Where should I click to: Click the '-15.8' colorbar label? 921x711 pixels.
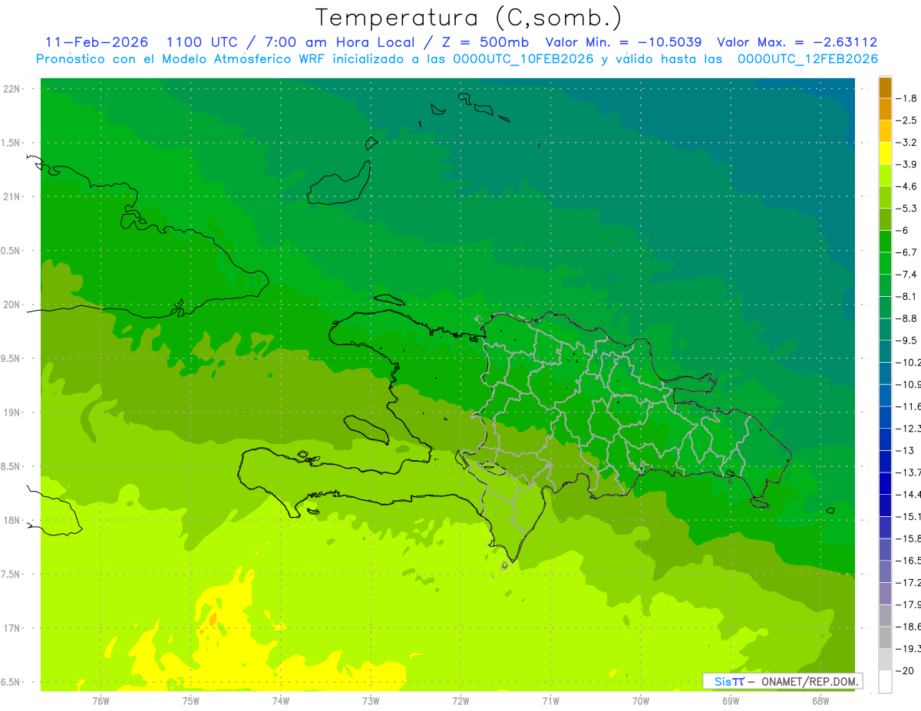(x=909, y=538)
